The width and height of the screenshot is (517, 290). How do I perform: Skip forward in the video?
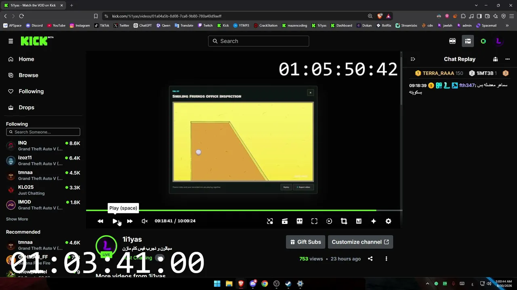tap(130, 221)
